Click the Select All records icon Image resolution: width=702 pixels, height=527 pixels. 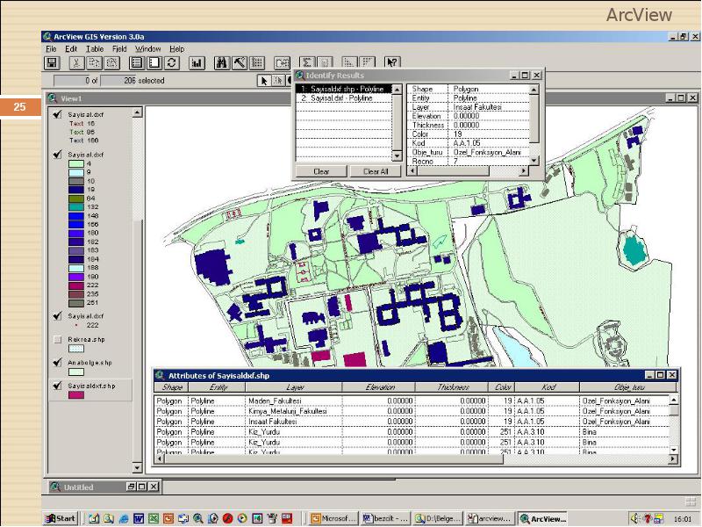136,63
